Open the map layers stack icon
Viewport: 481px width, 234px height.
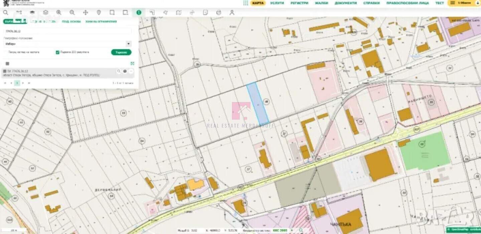[x=45, y=13]
